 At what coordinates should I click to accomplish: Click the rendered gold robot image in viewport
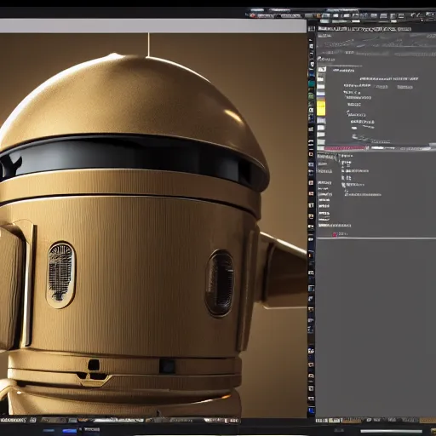(153, 225)
